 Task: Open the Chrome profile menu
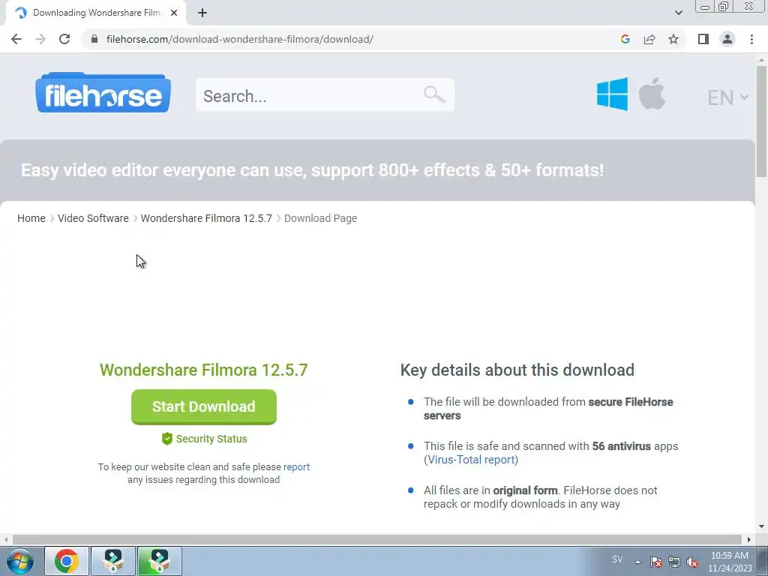click(727, 39)
